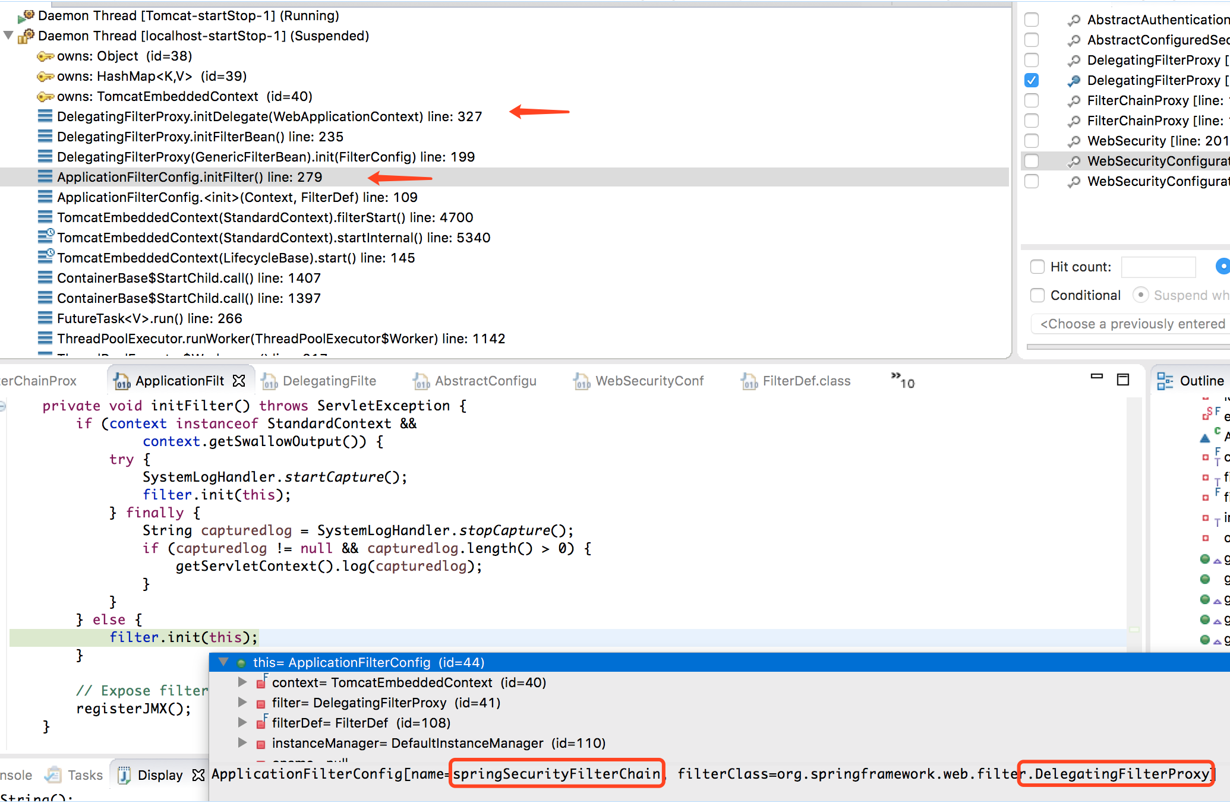The height and width of the screenshot is (803, 1230).
Task: Open the previously entered condition dropdown
Action: [x=1132, y=324]
